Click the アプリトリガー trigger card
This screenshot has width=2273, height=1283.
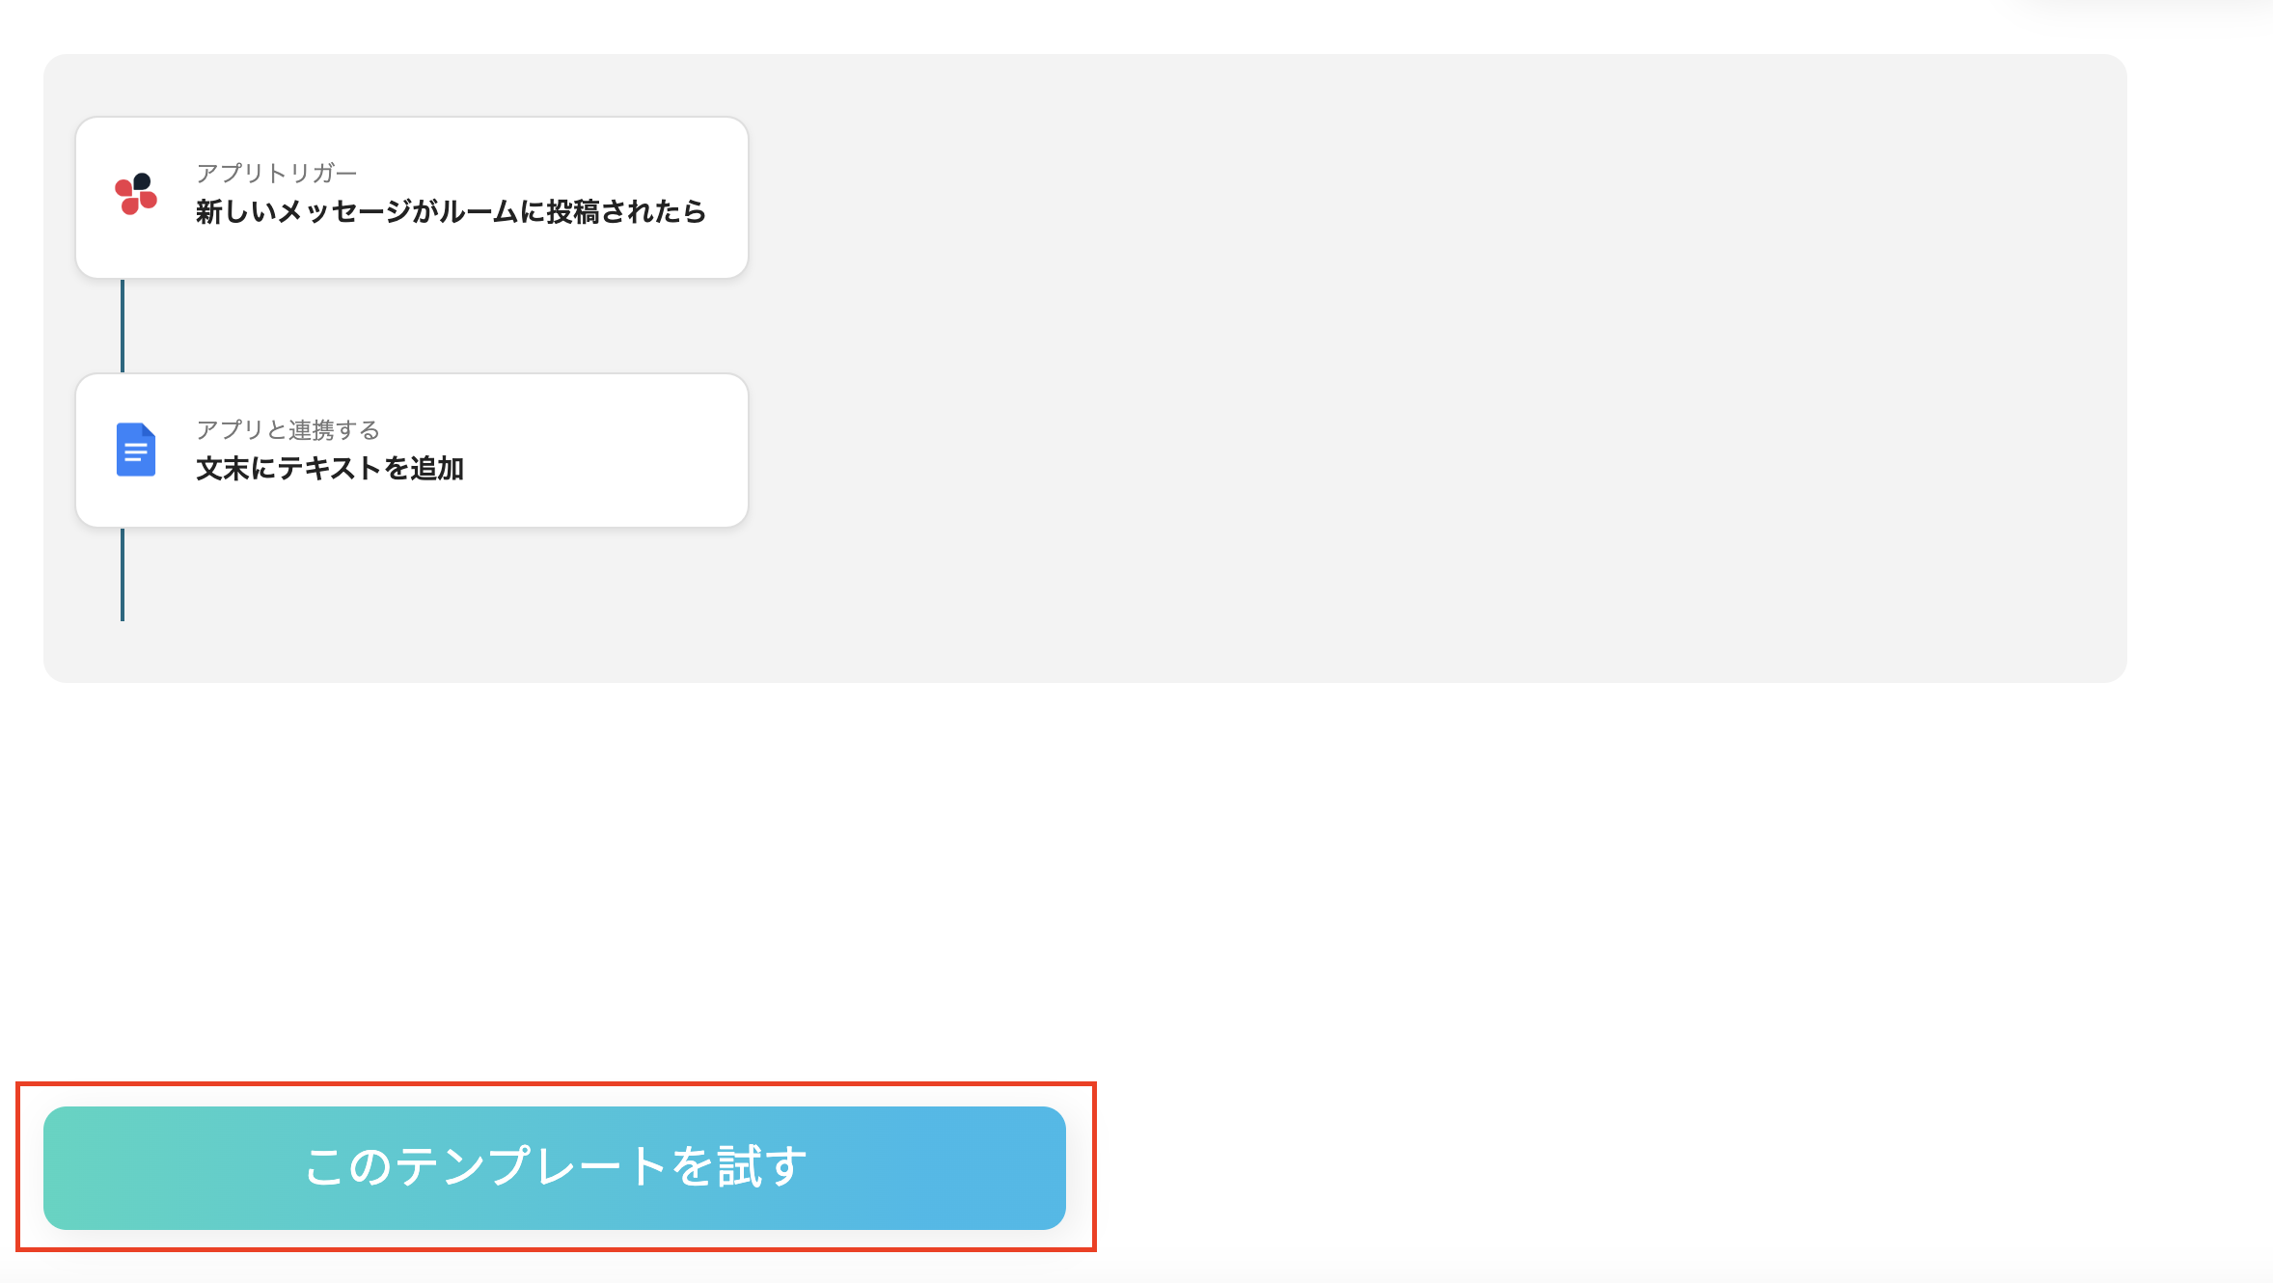(x=411, y=197)
